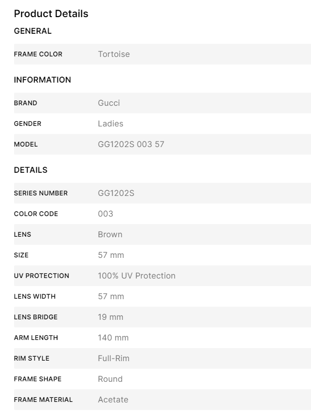
Task: Select color code value 003
Action: point(105,214)
